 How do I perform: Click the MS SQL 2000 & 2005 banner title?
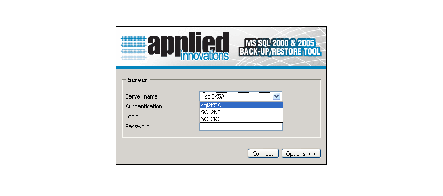click(x=279, y=43)
